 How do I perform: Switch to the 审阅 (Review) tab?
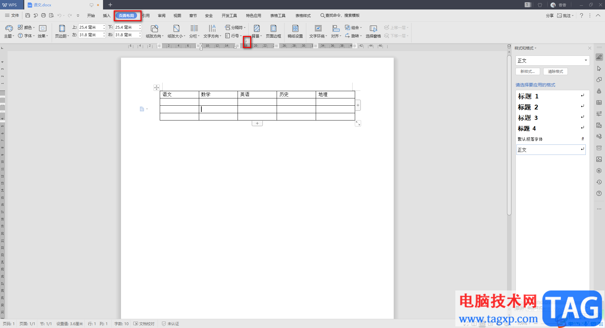(x=162, y=15)
